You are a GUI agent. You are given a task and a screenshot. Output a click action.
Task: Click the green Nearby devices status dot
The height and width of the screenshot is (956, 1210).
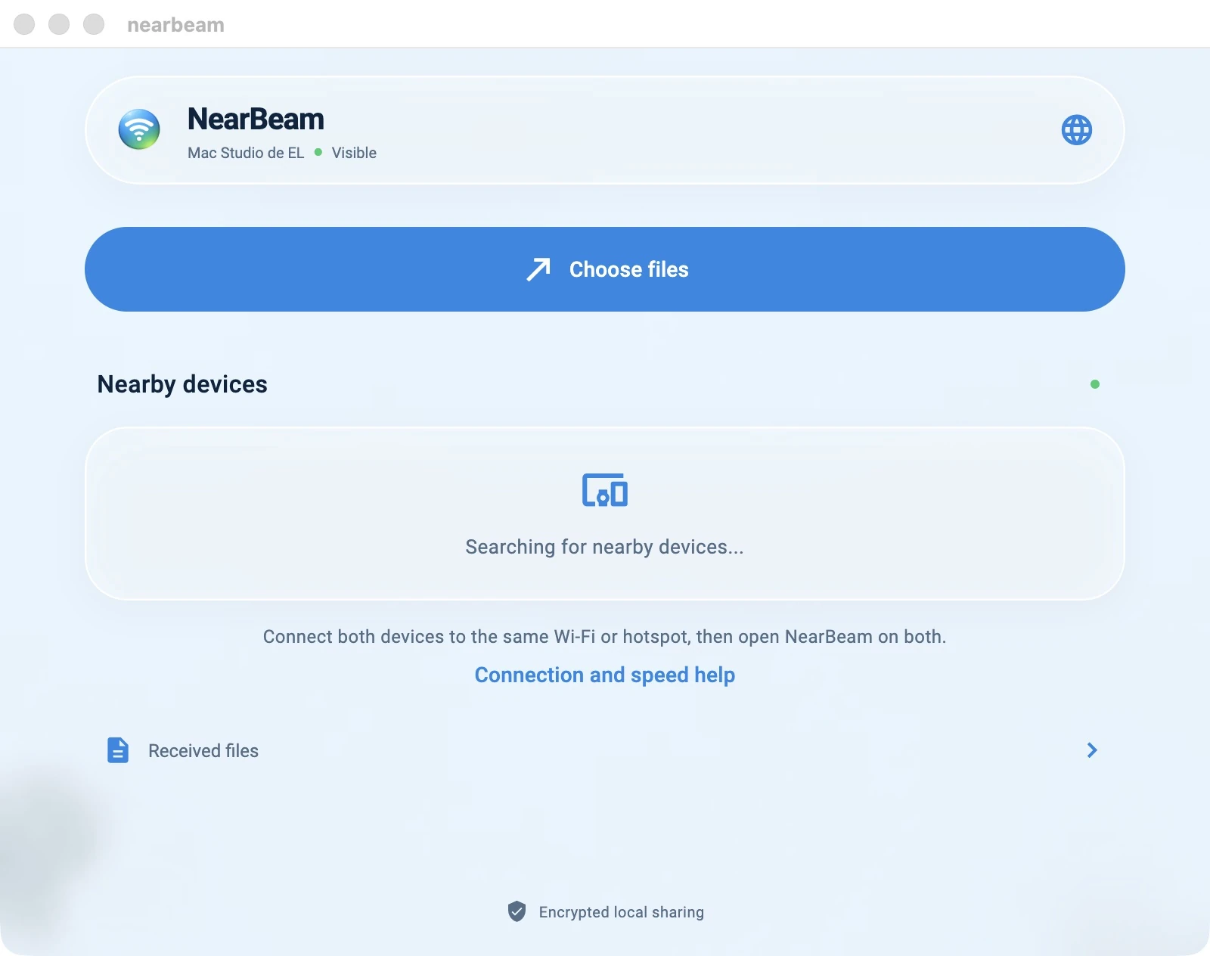click(1095, 384)
